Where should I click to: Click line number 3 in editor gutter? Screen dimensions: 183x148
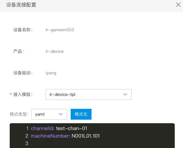(x=27, y=143)
